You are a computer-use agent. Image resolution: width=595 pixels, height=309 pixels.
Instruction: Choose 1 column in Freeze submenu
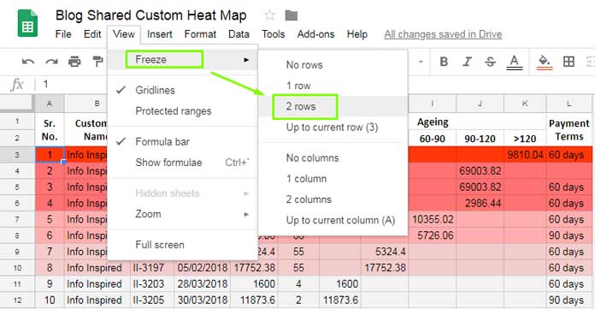pyautogui.click(x=333, y=179)
